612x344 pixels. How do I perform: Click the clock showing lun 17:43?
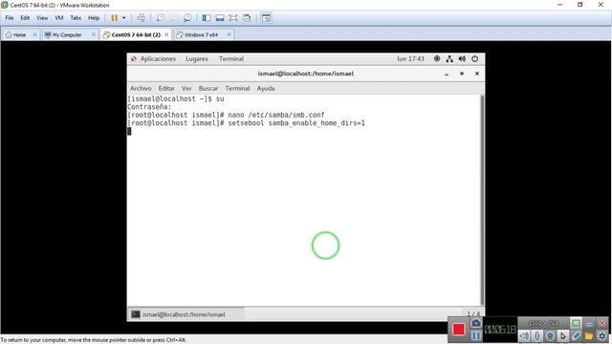tap(410, 59)
